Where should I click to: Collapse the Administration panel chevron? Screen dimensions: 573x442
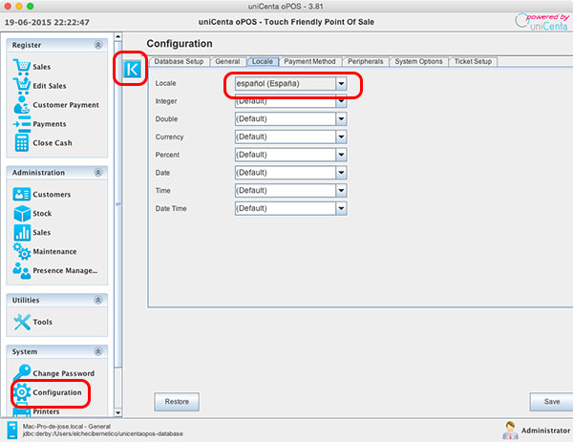98,173
